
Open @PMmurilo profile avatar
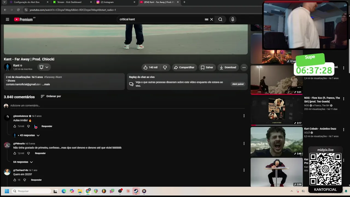pos(7,145)
